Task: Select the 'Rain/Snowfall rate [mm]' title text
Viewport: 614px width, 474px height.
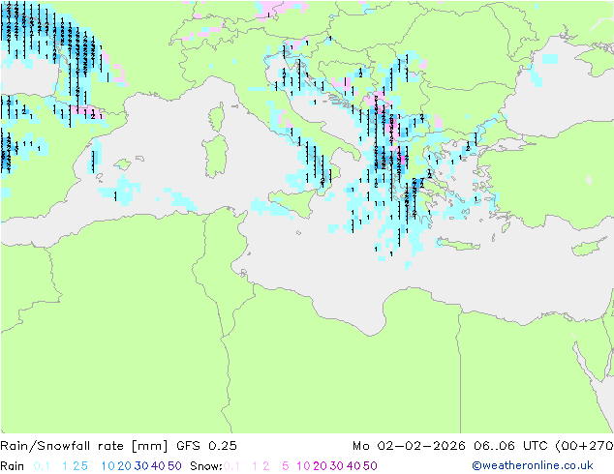Action: click(84, 446)
